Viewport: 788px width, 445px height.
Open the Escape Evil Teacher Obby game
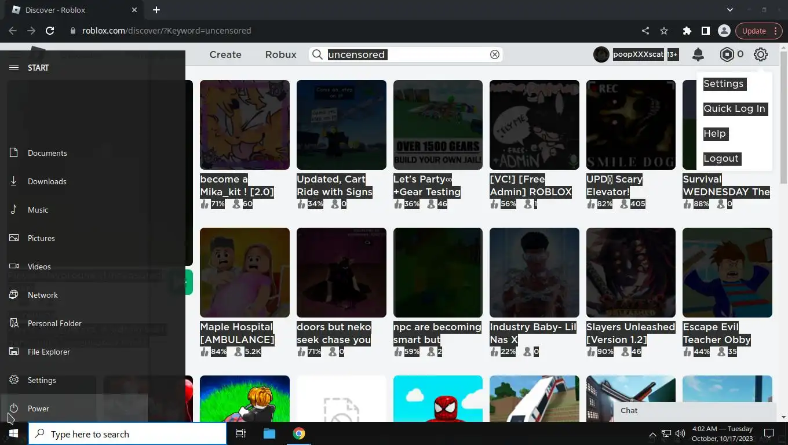coord(727,272)
